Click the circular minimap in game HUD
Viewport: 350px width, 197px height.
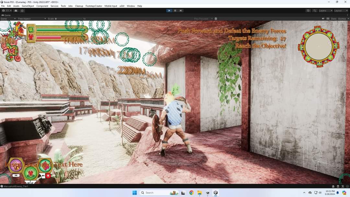[319, 46]
